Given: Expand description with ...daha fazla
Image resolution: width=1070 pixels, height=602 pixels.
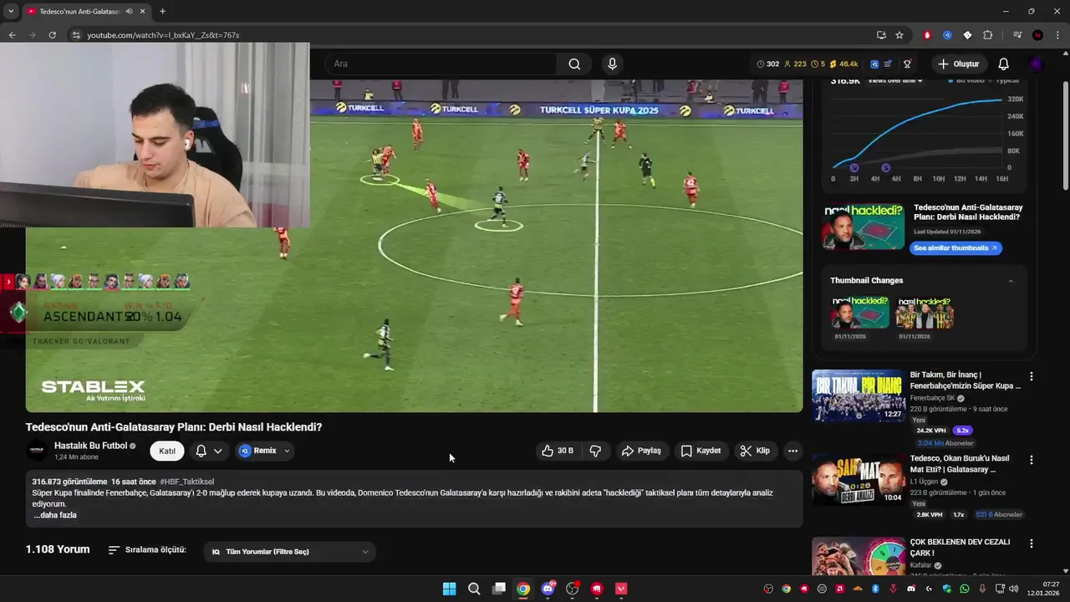Looking at the screenshot, I should tap(55, 515).
